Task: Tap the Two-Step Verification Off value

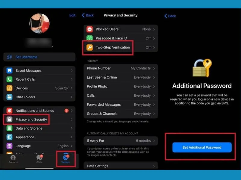Action: pos(148,47)
